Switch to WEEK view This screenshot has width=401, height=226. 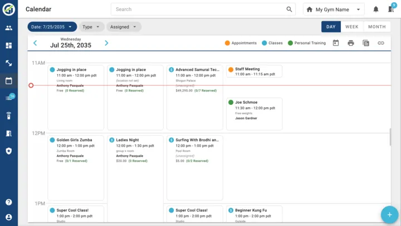pyautogui.click(x=351, y=27)
